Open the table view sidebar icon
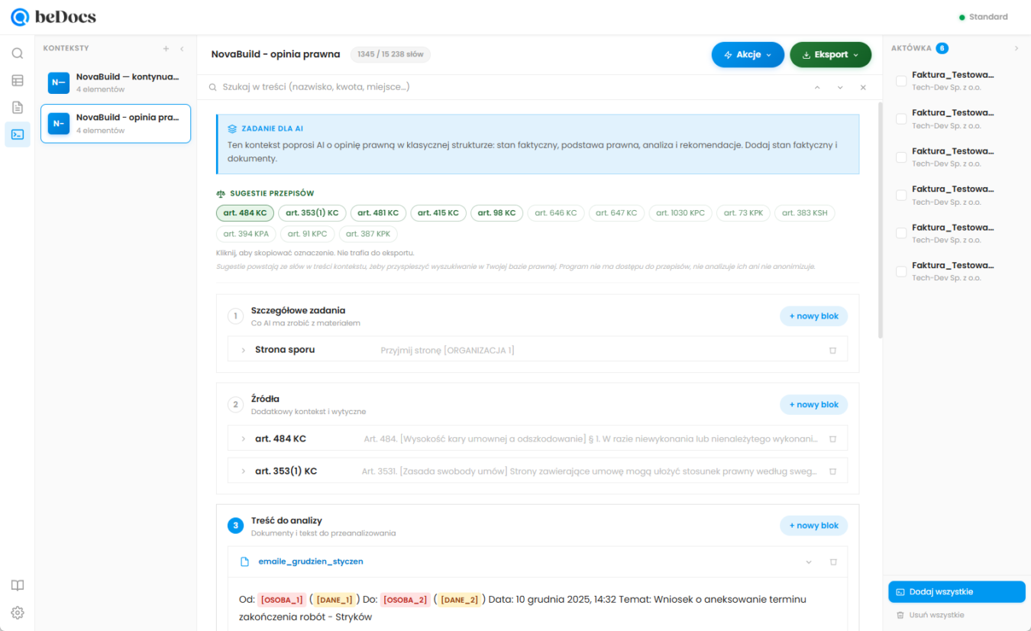1031x631 pixels. [18, 80]
